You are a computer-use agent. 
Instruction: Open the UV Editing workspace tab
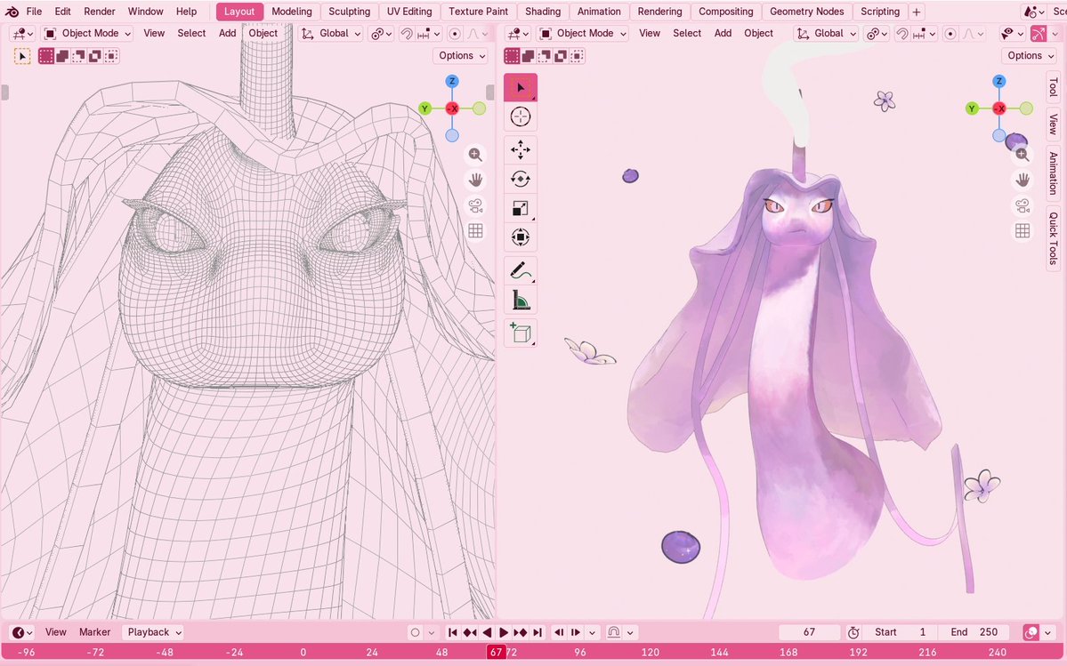click(409, 12)
